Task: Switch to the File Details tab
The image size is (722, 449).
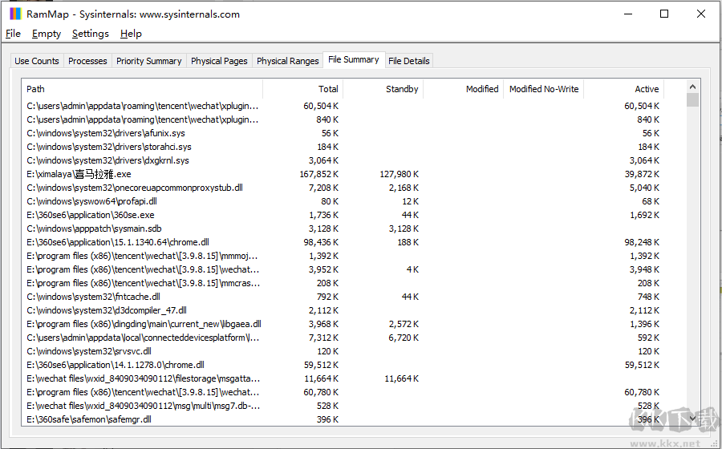Action: pyautogui.click(x=409, y=61)
